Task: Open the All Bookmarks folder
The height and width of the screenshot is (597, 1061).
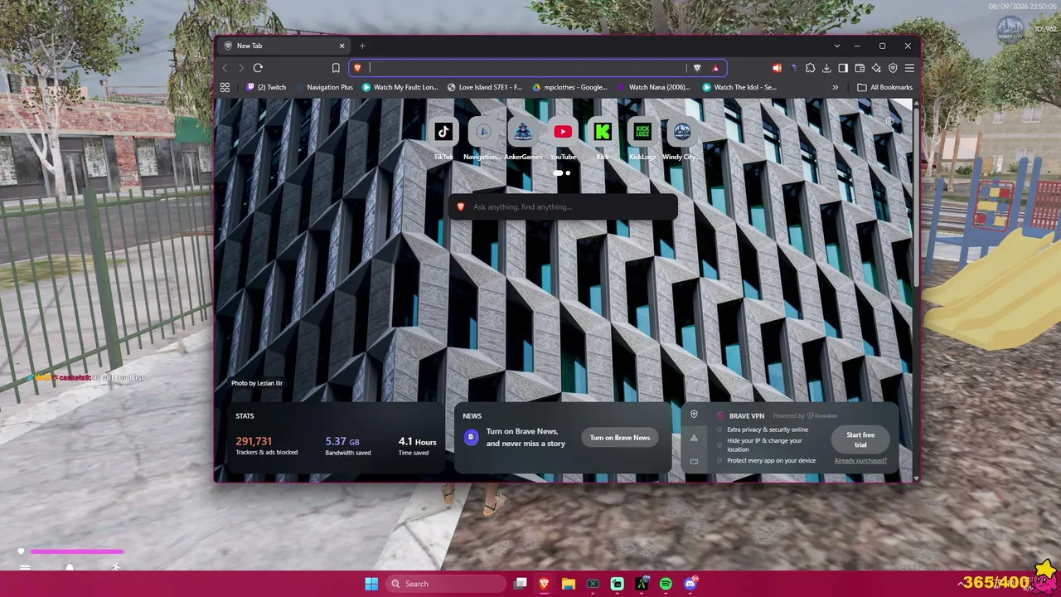Action: [x=885, y=87]
